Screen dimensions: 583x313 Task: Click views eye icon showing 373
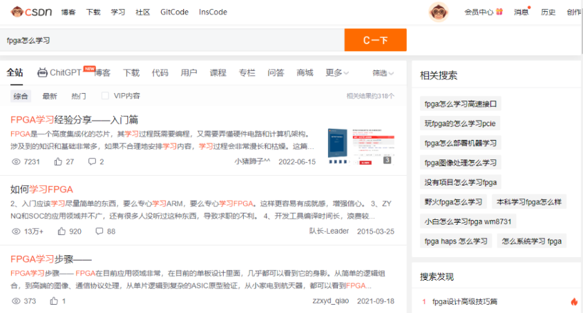16,301
